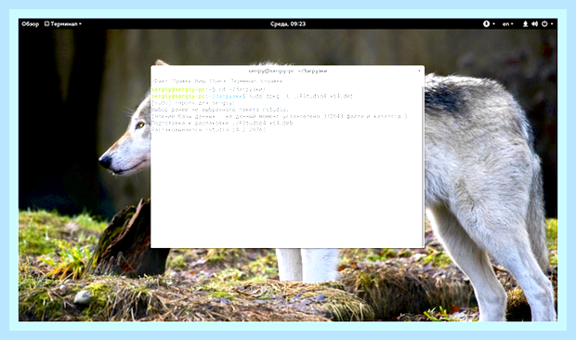The height and width of the screenshot is (340, 576).
Task: Open the Справка menu in terminal
Action: click(x=271, y=81)
